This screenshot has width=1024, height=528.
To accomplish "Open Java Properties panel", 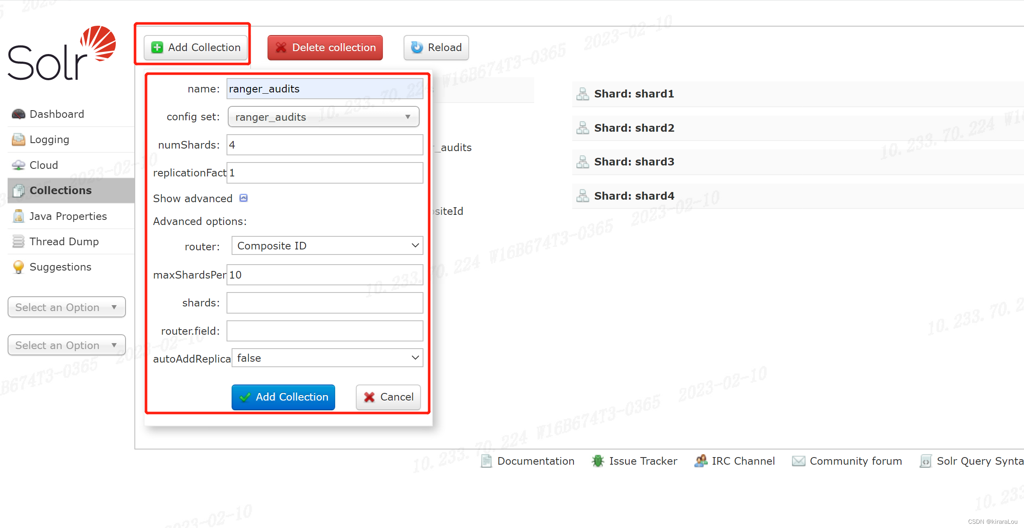I will click(68, 216).
